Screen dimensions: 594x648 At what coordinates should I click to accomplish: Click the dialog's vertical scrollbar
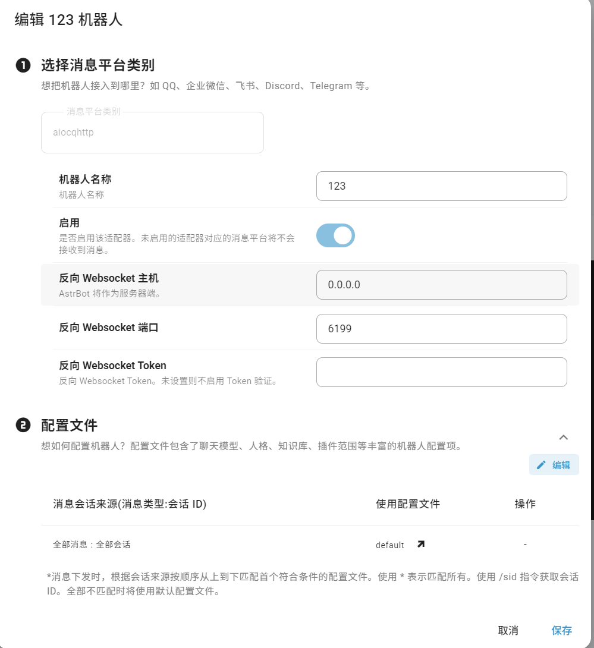coord(592,389)
